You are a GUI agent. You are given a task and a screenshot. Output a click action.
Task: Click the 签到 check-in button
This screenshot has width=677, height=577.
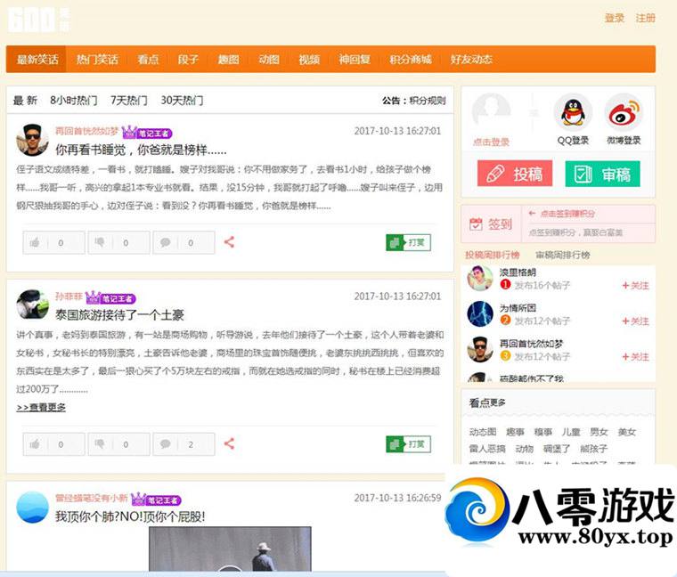tap(489, 224)
